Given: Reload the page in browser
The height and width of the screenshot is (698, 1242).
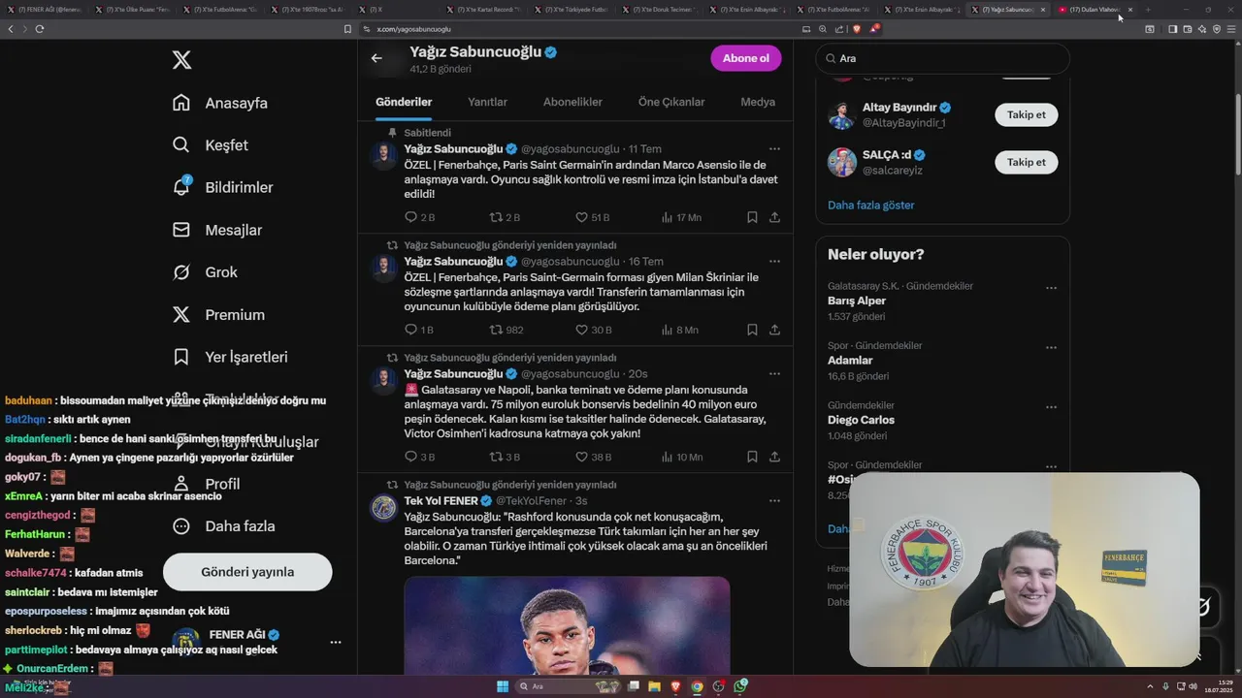Looking at the screenshot, I should (40, 29).
